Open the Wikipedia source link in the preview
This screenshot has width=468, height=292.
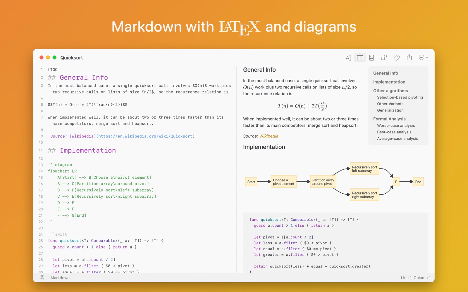pyautogui.click(x=269, y=136)
